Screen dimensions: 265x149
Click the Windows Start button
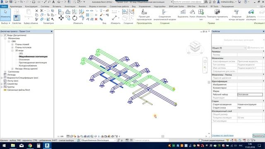tap(4, 145)
